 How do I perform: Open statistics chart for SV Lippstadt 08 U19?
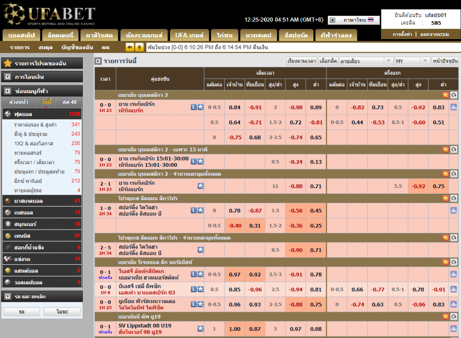click(x=454, y=329)
